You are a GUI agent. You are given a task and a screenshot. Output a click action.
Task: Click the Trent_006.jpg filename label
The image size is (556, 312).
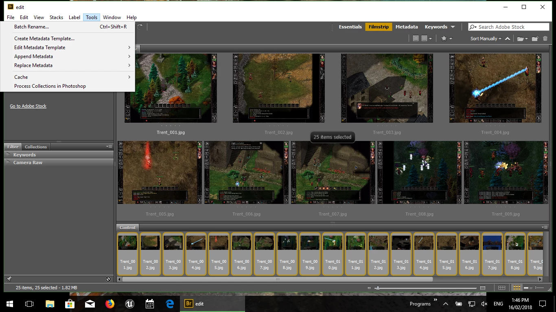[x=246, y=214]
